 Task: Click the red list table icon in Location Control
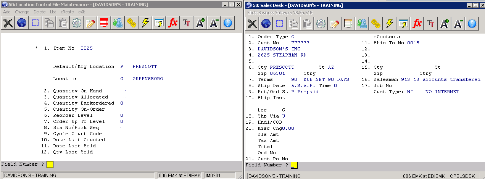104,23
